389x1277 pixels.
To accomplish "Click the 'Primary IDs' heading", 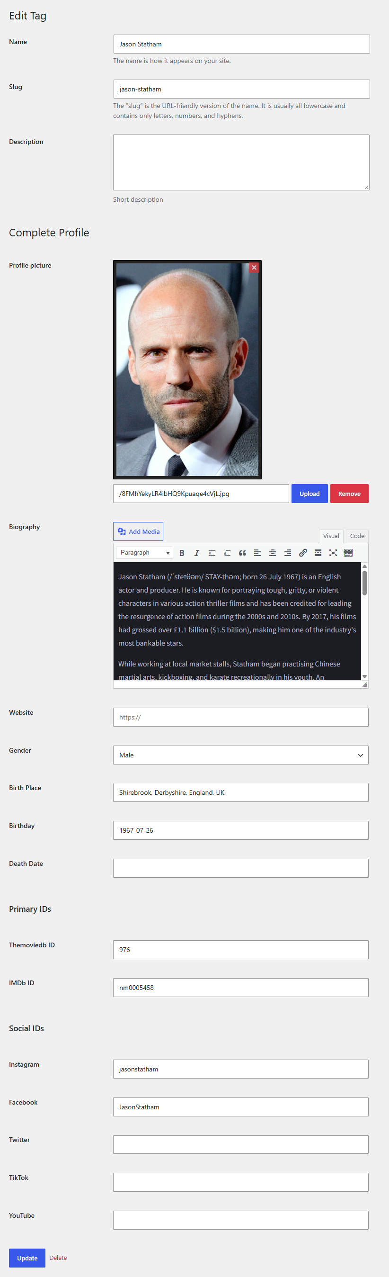I will pos(30,909).
